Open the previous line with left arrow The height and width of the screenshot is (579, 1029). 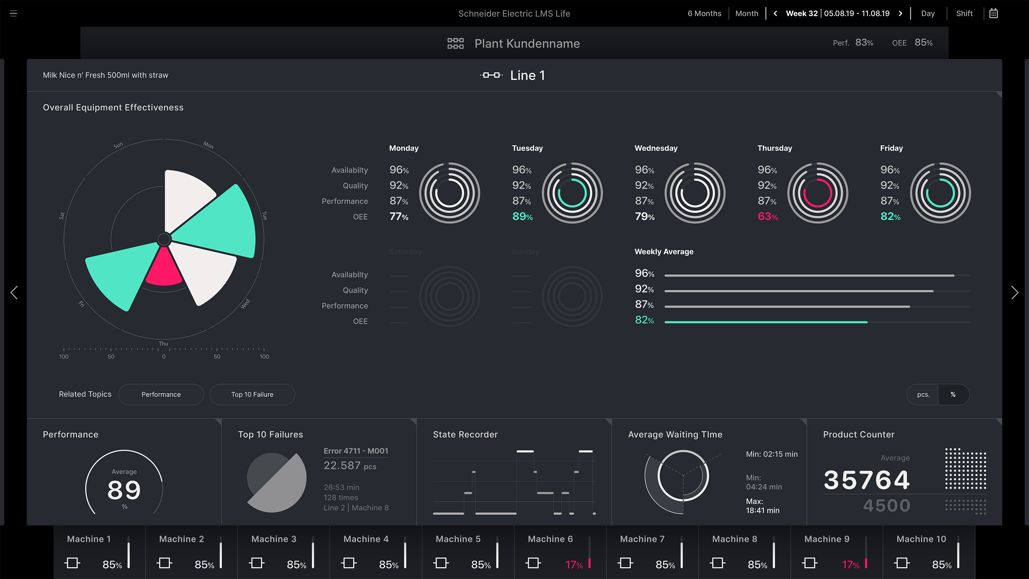coord(14,293)
